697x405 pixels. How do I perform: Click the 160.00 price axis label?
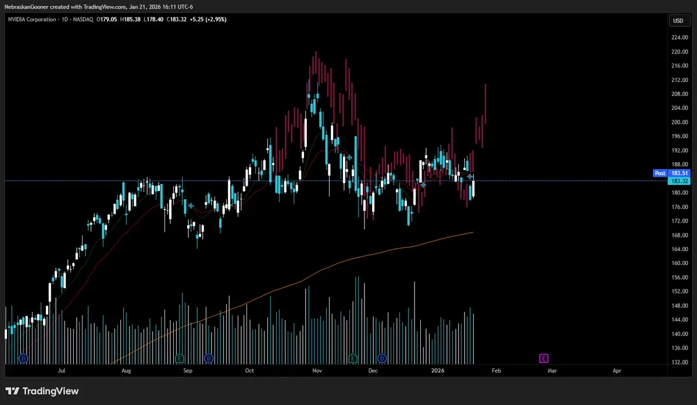680,263
